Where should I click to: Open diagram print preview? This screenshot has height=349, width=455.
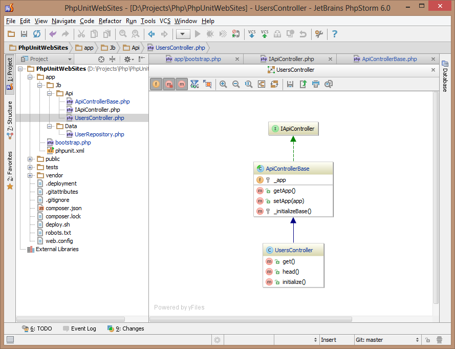(x=329, y=84)
